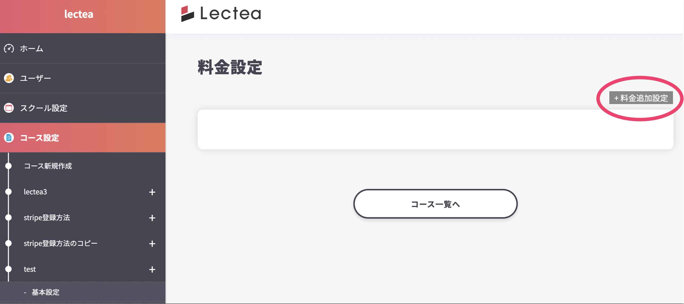
Task: Click the empty pricing card panel
Action: click(x=435, y=129)
